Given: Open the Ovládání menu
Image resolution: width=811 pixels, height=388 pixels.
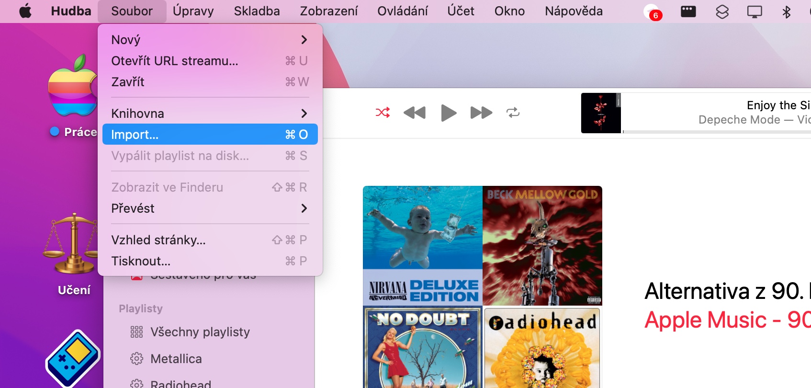Looking at the screenshot, I should pyautogui.click(x=403, y=11).
